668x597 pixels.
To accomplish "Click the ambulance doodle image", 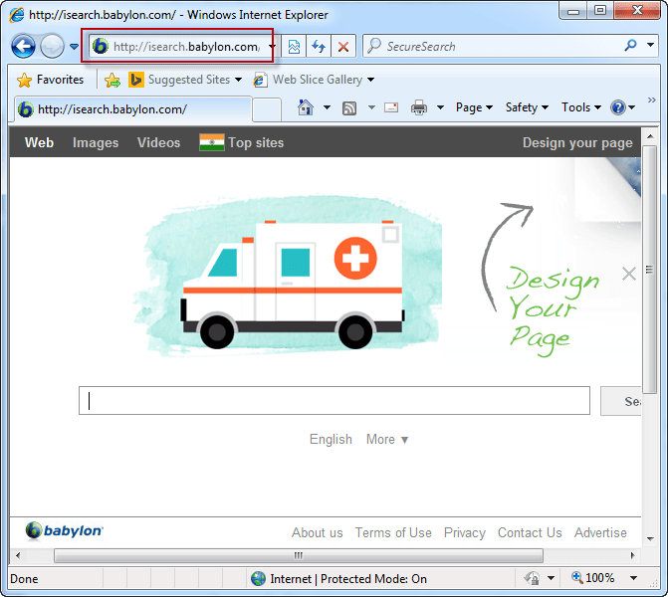I will click(x=288, y=276).
